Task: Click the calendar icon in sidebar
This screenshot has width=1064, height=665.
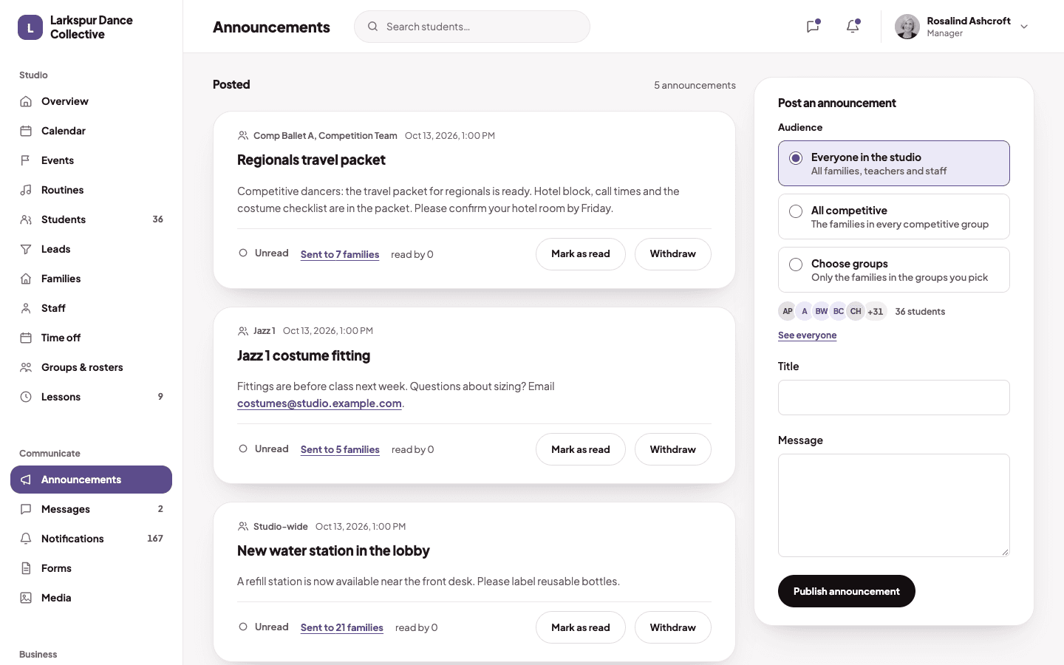Action: pyautogui.click(x=26, y=131)
